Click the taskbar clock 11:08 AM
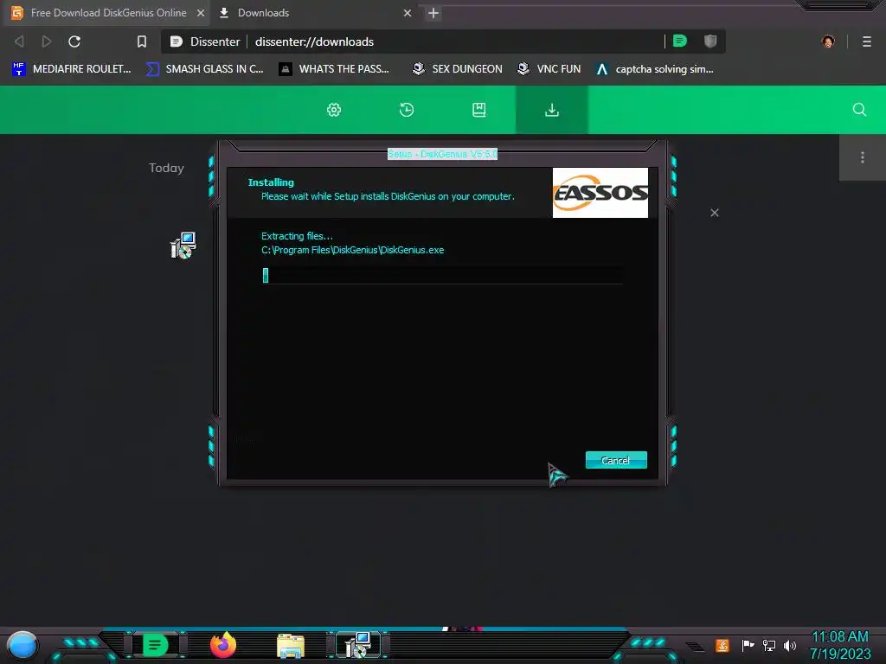Image resolution: width=886 pixels, height=664 pixels. pos(840,636)
